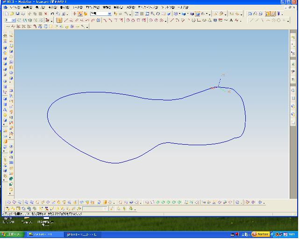This screenshot has width=300, height=239.
Task: Click the red X Delete icon
Action: click(x=45, y=14)
